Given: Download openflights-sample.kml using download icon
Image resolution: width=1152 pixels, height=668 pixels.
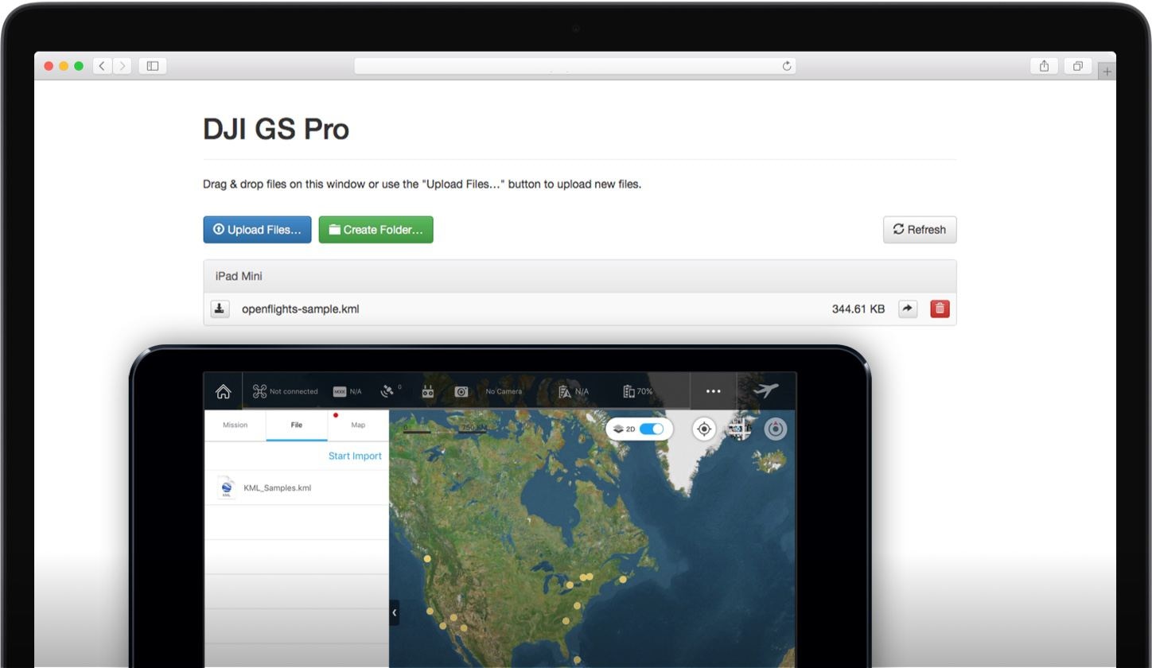Looking at the screenshot, I should tap(220, 309).
